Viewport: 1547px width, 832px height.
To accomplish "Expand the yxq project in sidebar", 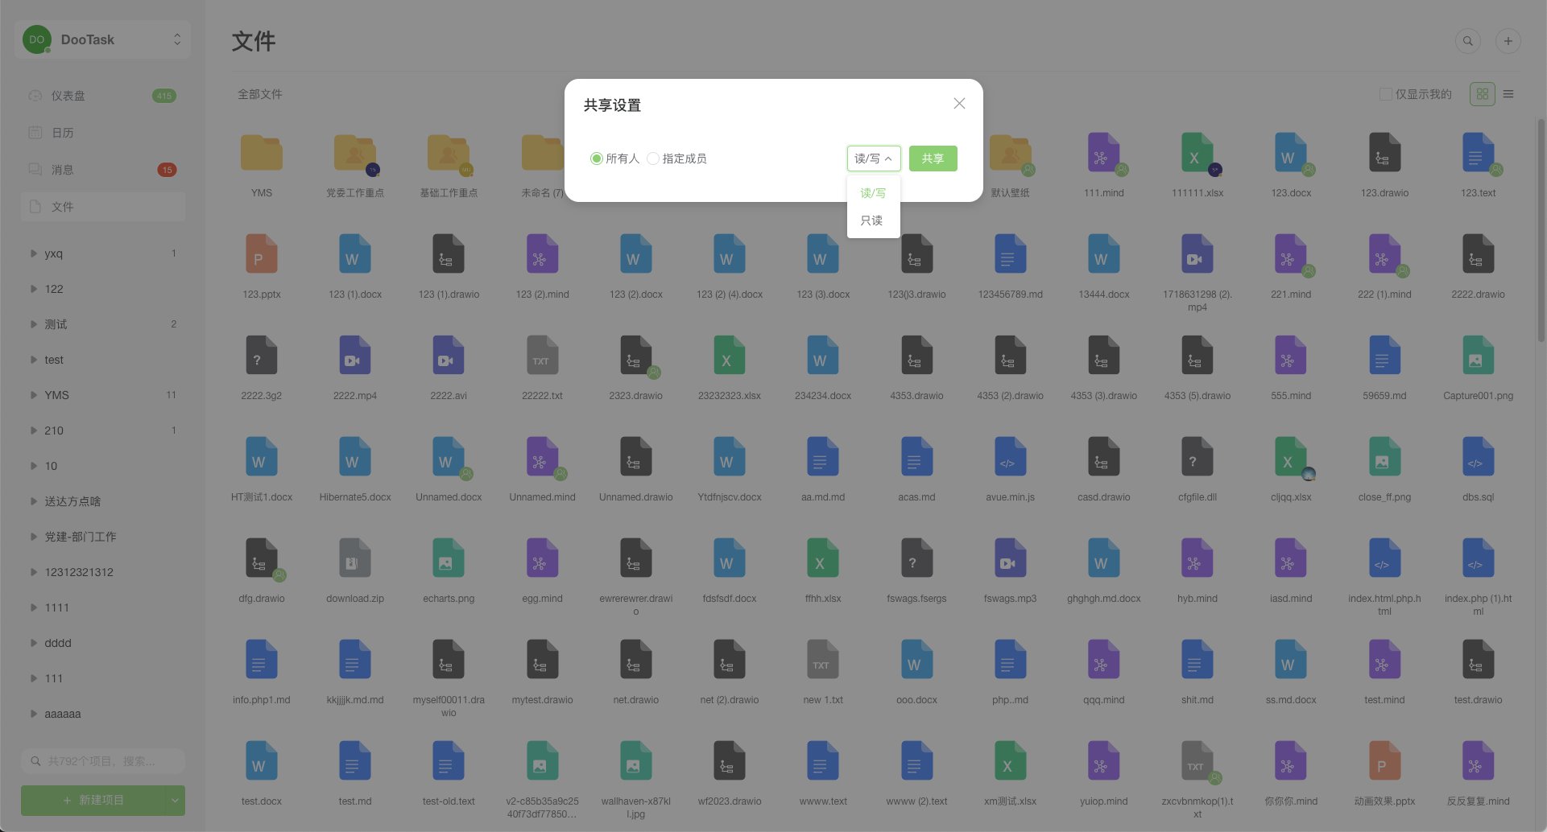I will click(x=34, y=253).
